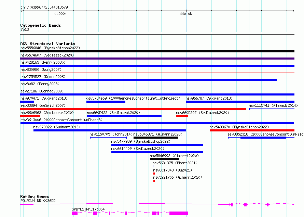Select the small nsv6605207 red bar
This screenshot has height=217, width=304.
[x=182, y=116]
